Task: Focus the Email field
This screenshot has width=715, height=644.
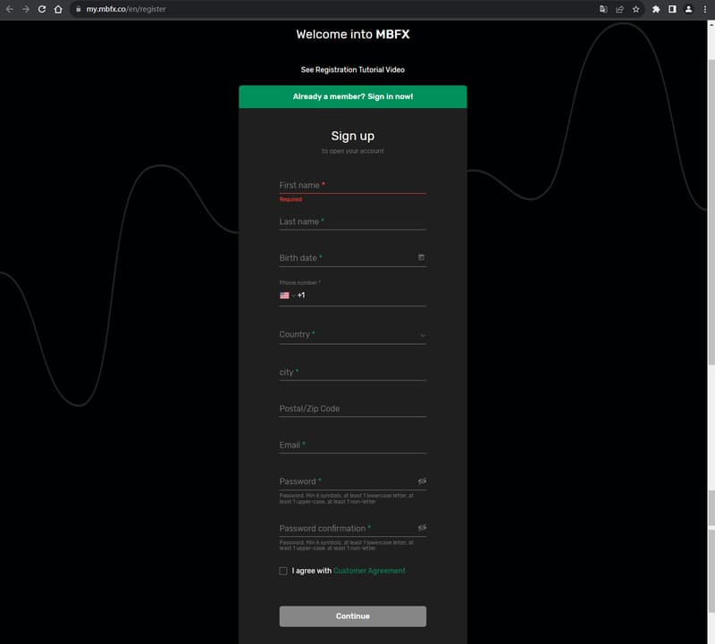Action: [353, 445]
